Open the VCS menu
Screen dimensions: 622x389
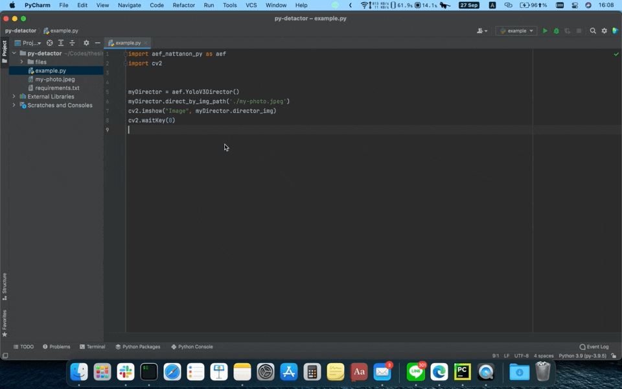point(251,5)
